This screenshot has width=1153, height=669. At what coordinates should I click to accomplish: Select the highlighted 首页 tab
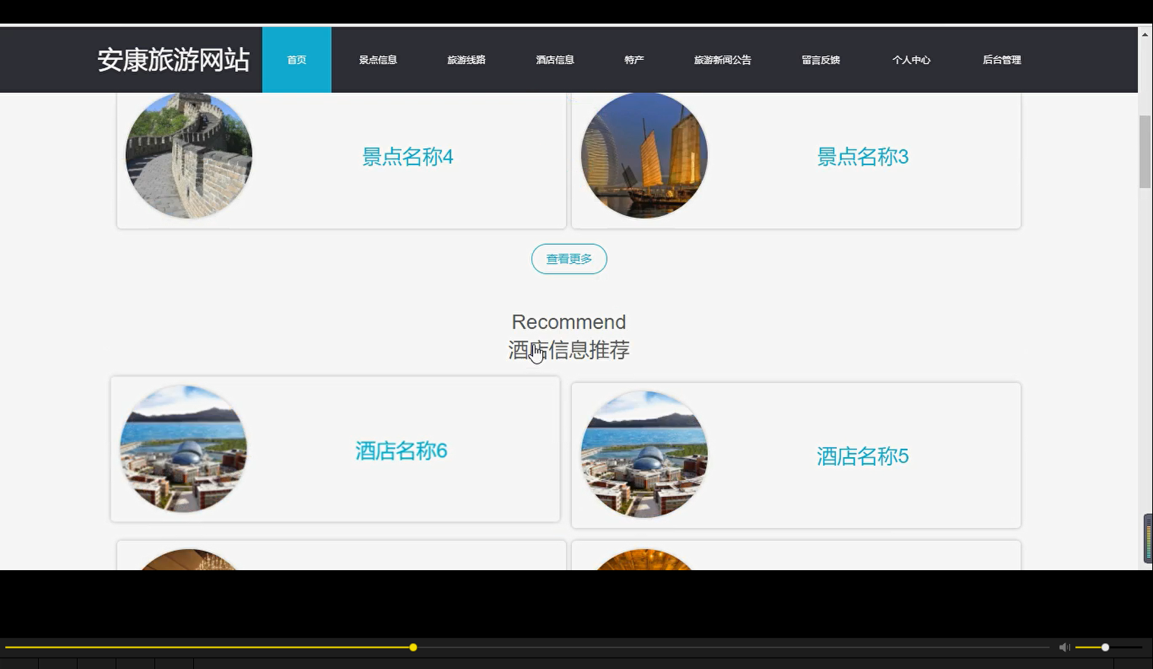coord(297,59)
